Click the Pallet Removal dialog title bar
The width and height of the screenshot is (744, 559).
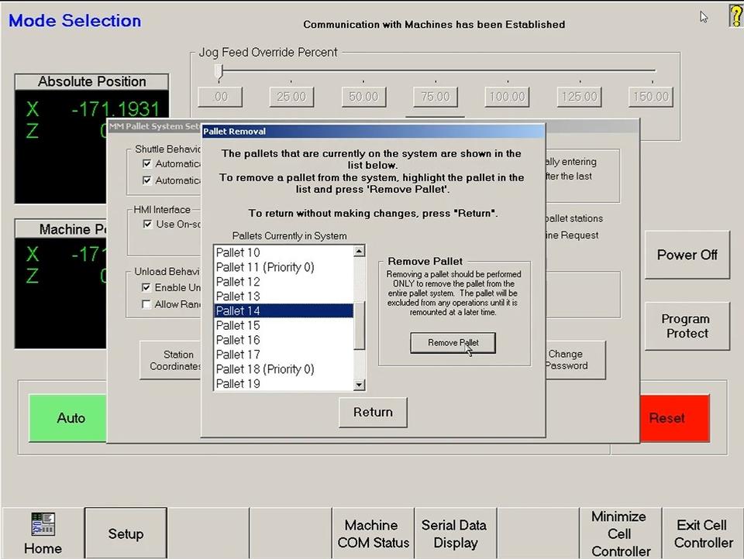(x=373, y=132)
